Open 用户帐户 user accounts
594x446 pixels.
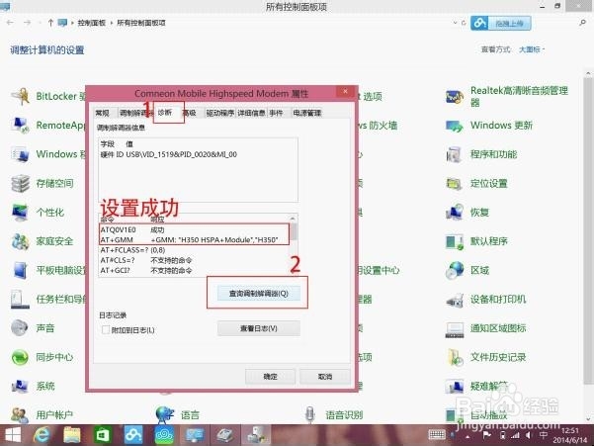(42, 415)
